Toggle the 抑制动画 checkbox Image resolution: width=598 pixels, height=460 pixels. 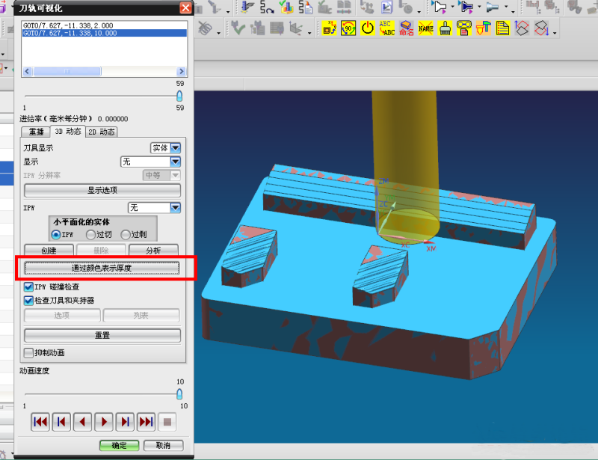coord(29,353)
